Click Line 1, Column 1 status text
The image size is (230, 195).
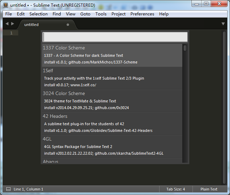click(28, 189)
